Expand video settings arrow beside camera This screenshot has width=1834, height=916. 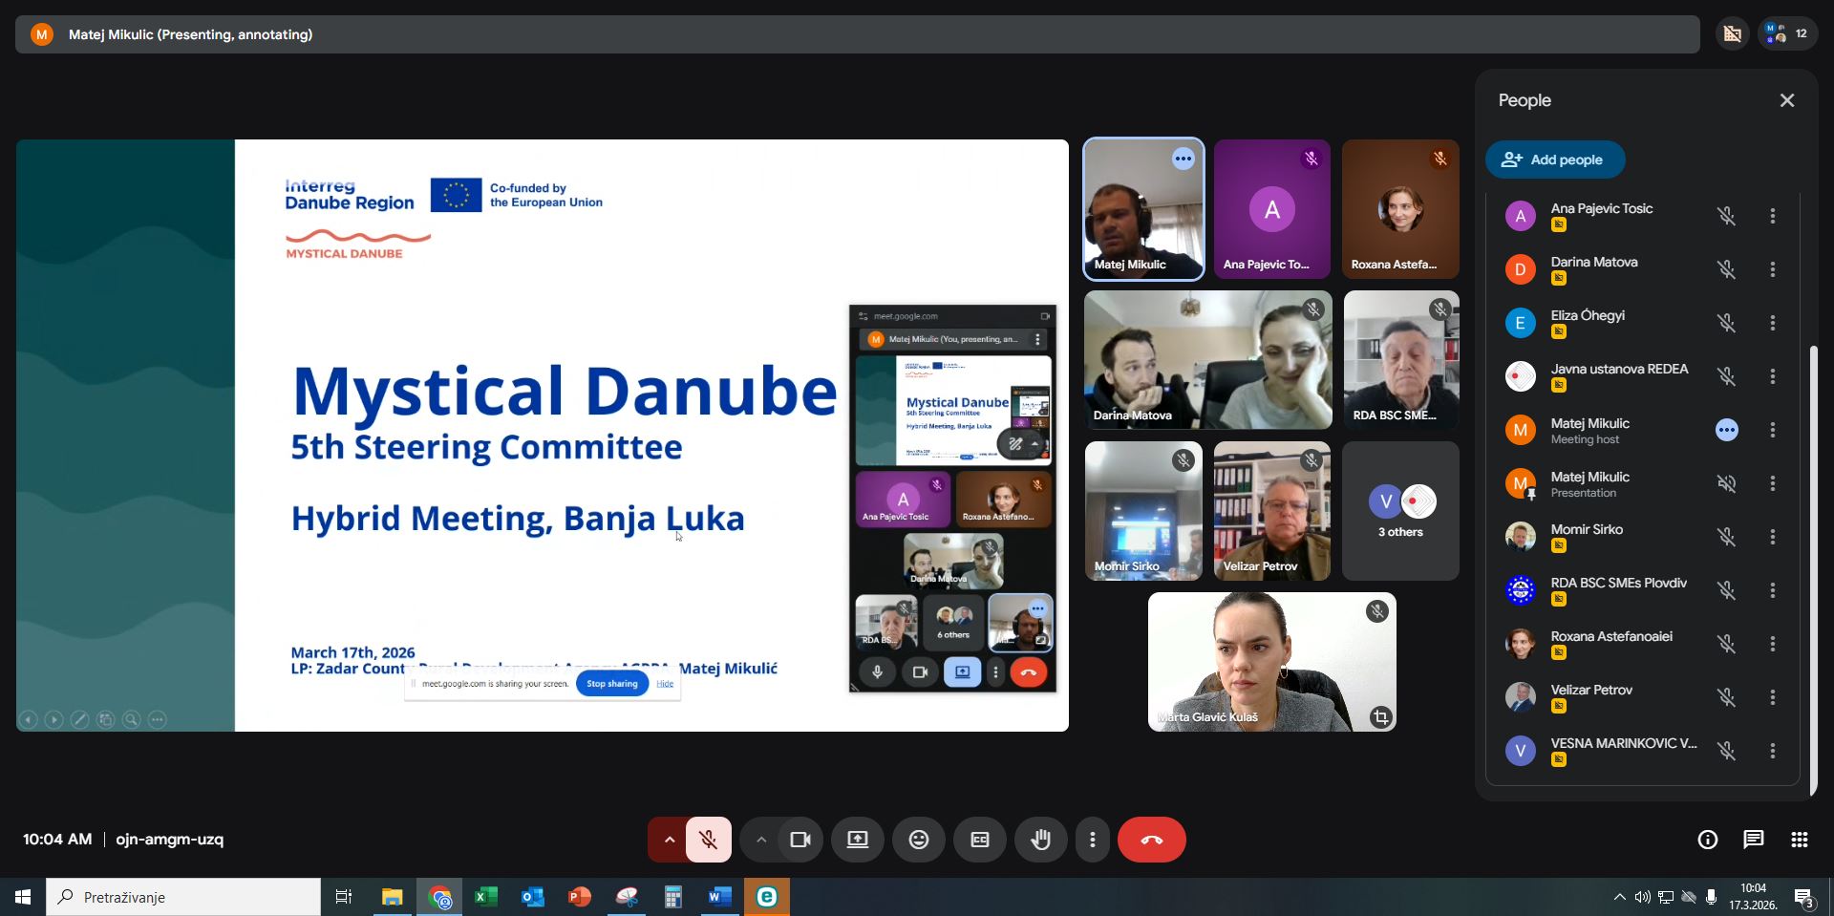click(x=761, y=840)
